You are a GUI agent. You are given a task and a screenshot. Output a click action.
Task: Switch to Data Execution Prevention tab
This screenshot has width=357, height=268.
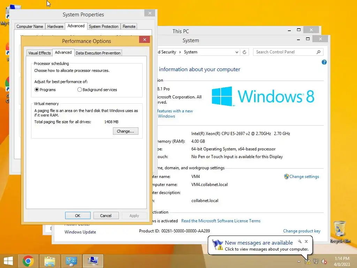98,53
